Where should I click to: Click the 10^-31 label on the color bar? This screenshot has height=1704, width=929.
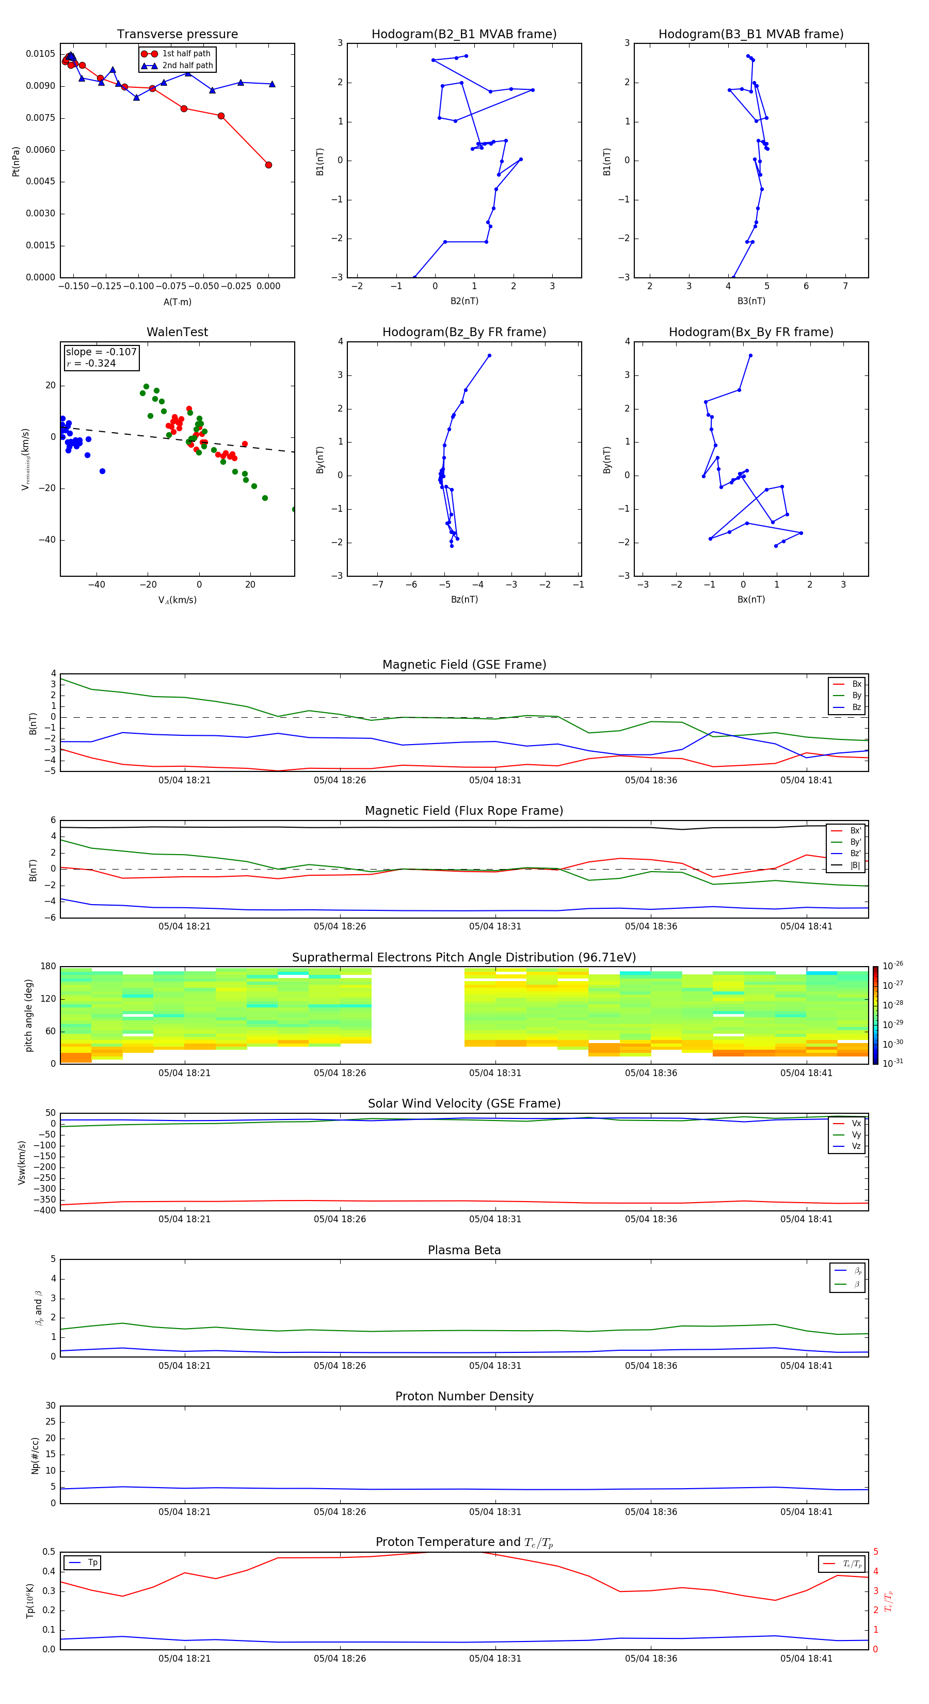[892, 1063]
